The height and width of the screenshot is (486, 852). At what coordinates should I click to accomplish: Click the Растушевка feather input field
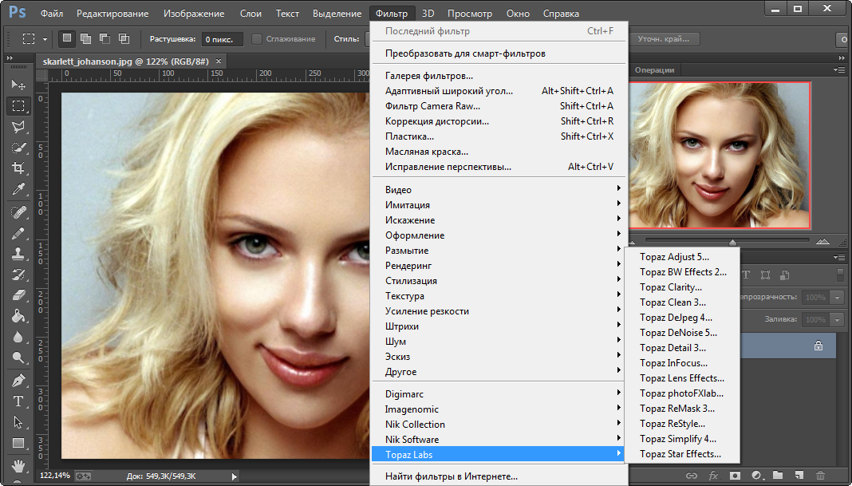[221, 39]
